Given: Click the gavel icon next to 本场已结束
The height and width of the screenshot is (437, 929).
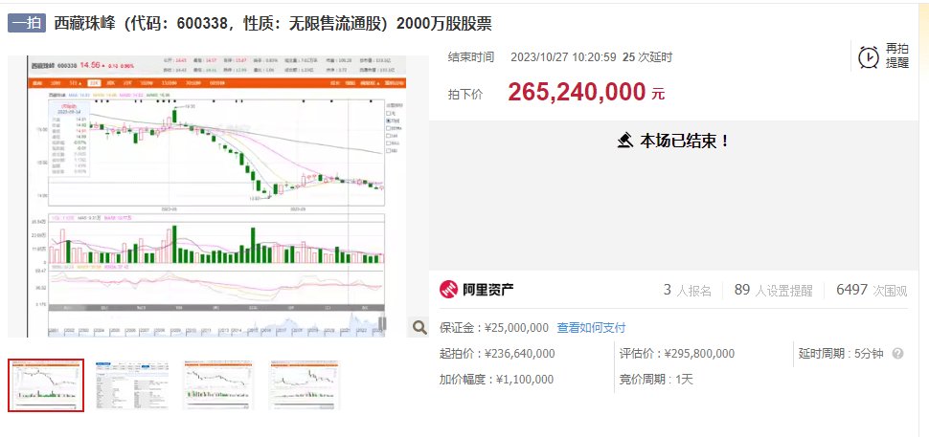Looking at the screenshot, I should coord(625,141).
